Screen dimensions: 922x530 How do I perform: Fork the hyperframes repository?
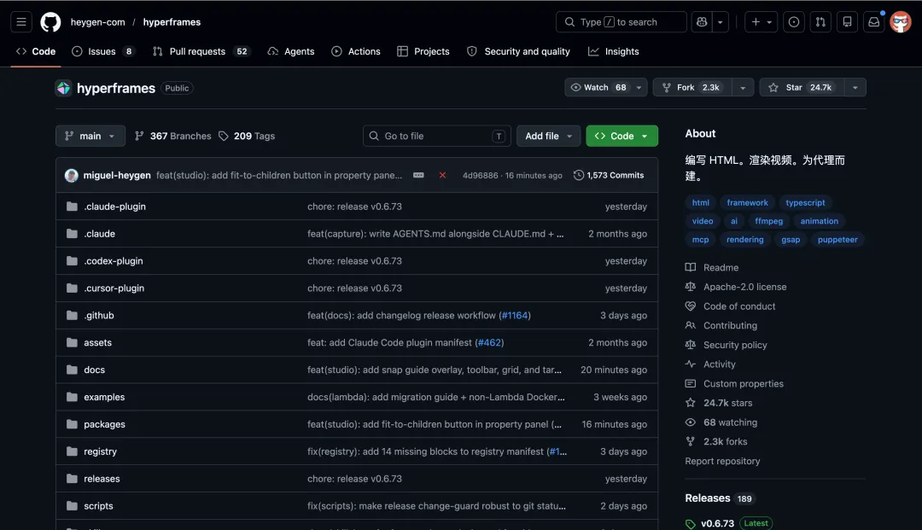click(x=692, y=88)
